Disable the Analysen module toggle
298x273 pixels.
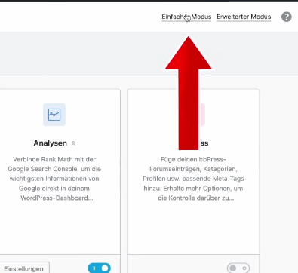(100, 268)
